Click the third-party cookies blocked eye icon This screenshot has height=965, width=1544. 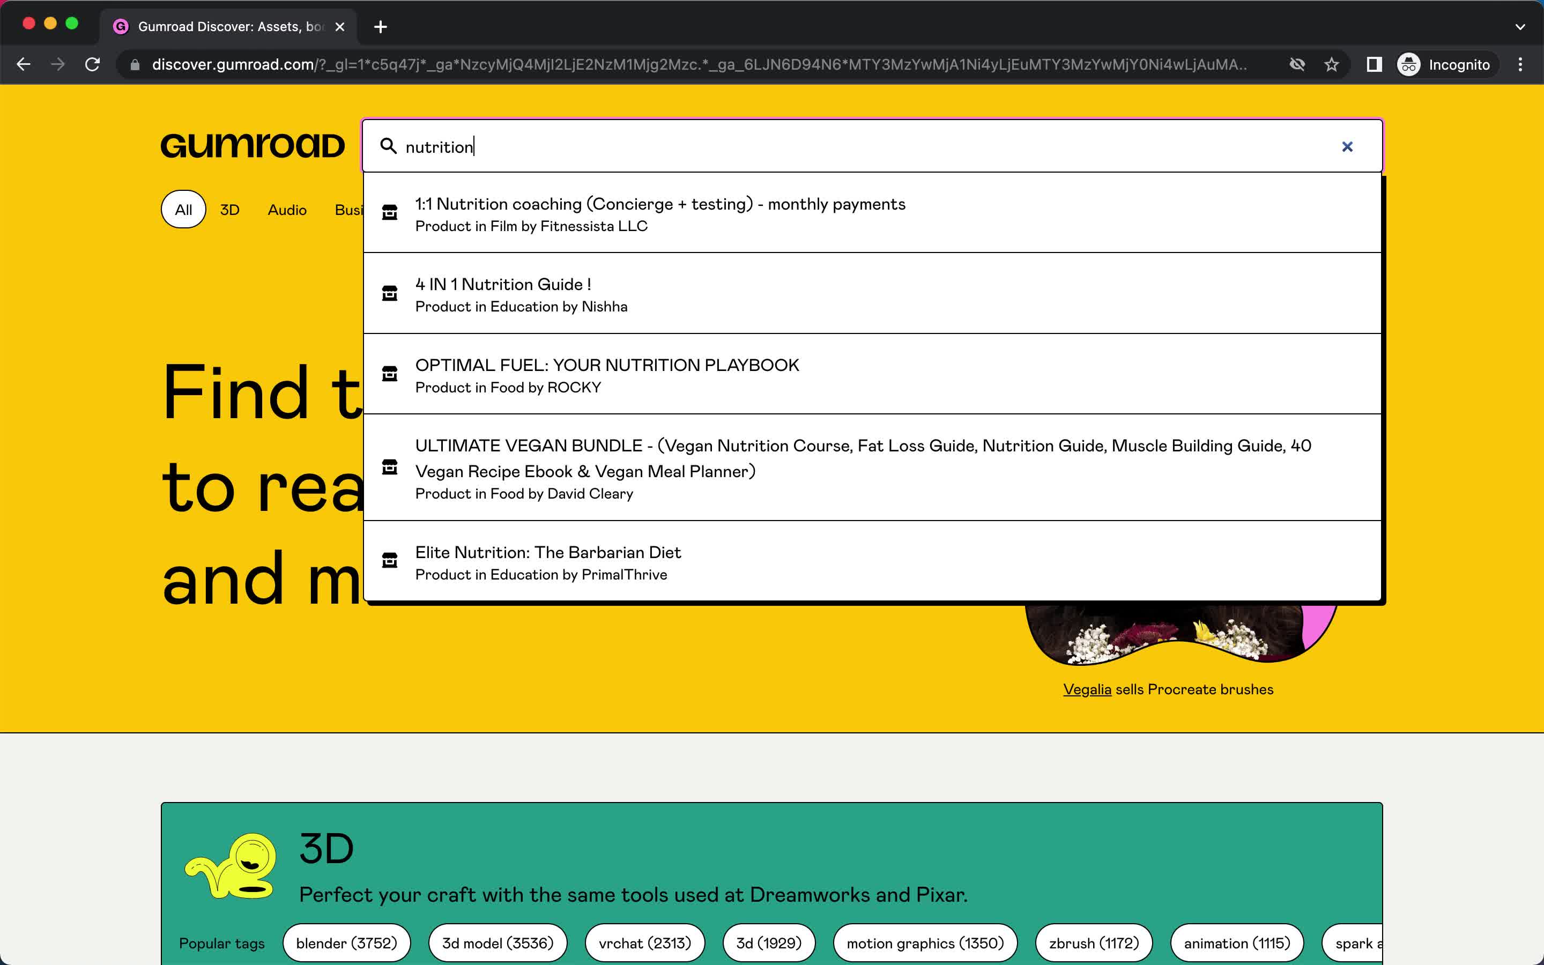point(1297,64)
